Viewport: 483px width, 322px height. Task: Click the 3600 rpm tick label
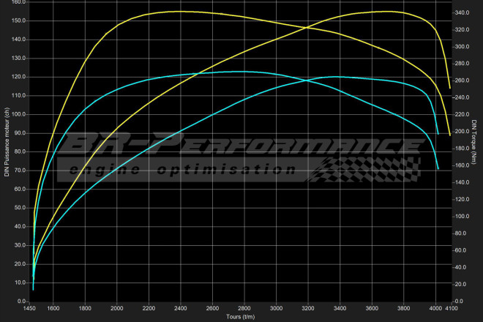tap(372, 308)
